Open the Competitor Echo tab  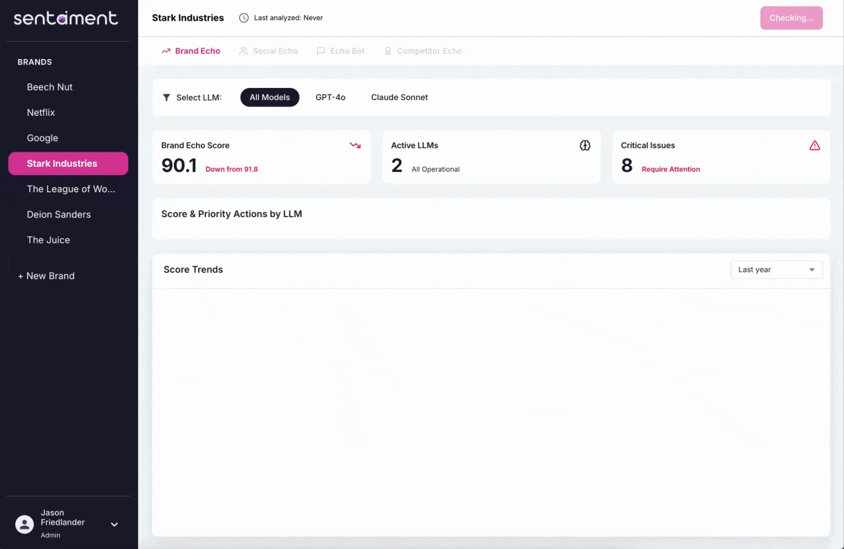(423, 51)
